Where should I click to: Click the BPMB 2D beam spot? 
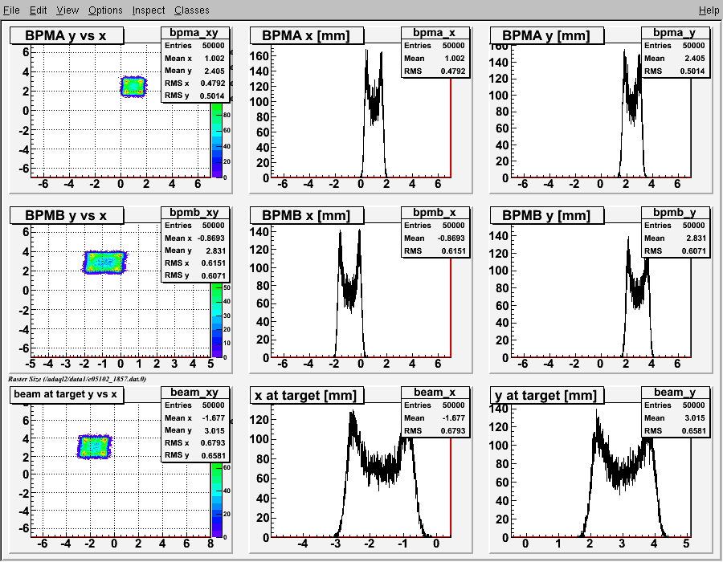point(104,263)
